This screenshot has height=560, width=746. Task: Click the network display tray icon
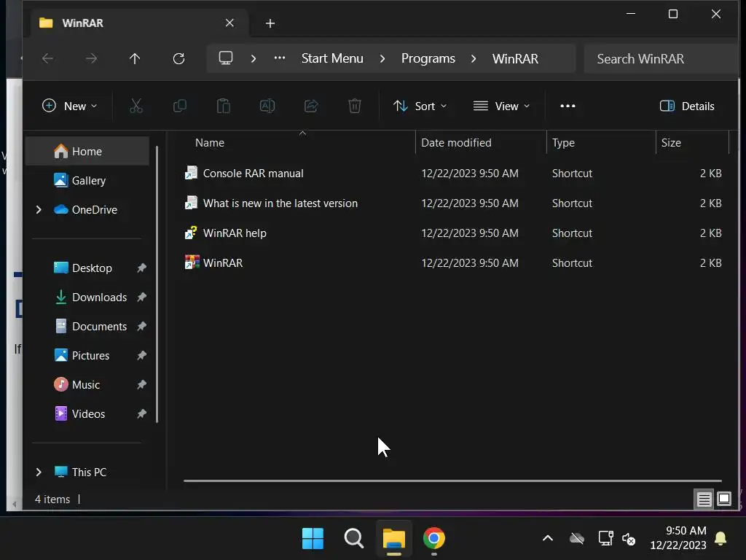pos(605,539)
